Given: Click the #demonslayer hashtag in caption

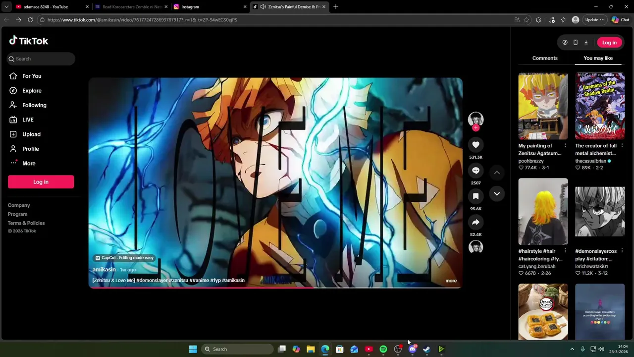Looking at the screenshot, I should point(152,281).
